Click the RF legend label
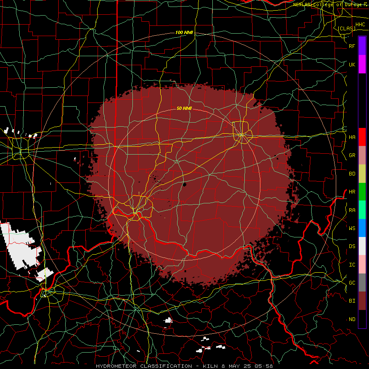369x369 pixels. 352,46
